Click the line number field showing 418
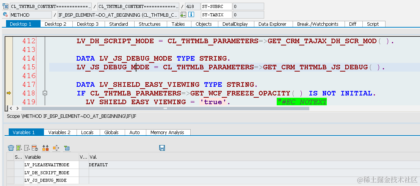The width and height of the screenshot is (420, 186). click(193, 6)
